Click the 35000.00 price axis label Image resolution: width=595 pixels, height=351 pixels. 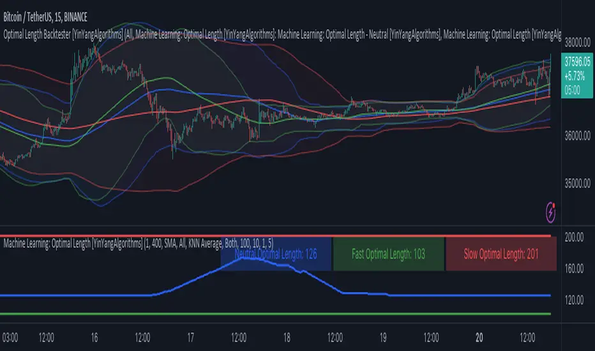(577, 184)
